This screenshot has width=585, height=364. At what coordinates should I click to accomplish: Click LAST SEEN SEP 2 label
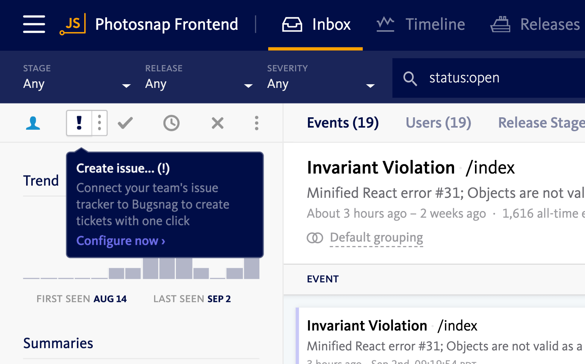click(x=192, y=299)
